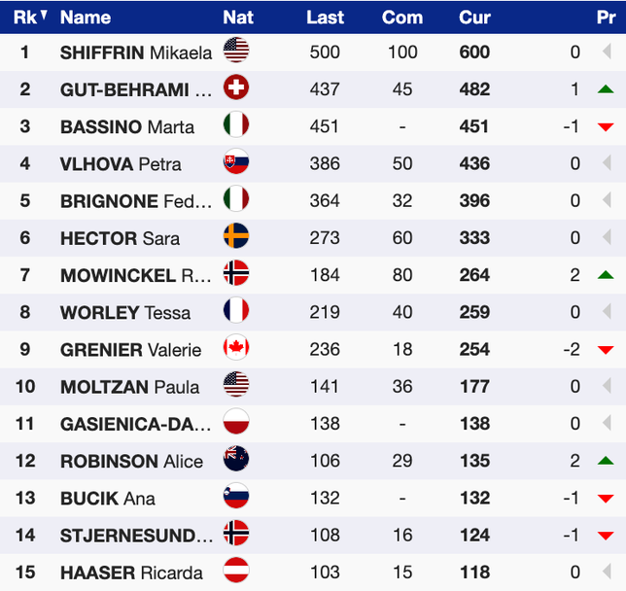Click the USA flag beside Shiffrin Mikaela
626x591 pixels.
(236, 52)
